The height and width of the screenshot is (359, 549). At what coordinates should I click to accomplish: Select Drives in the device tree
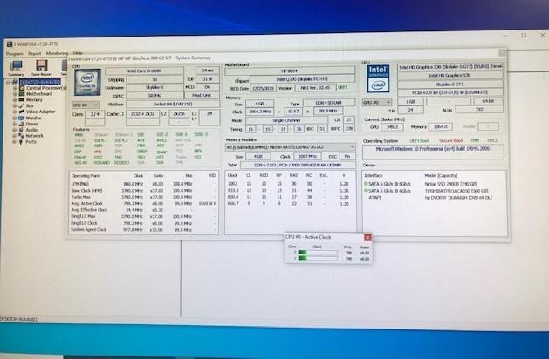point(32,124)
